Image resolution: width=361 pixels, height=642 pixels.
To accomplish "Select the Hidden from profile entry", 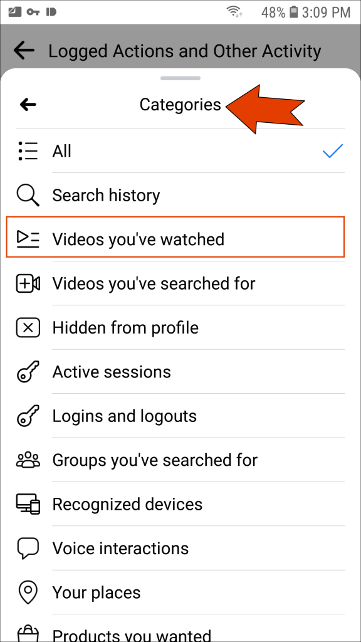I will click(x=125, y=327).
